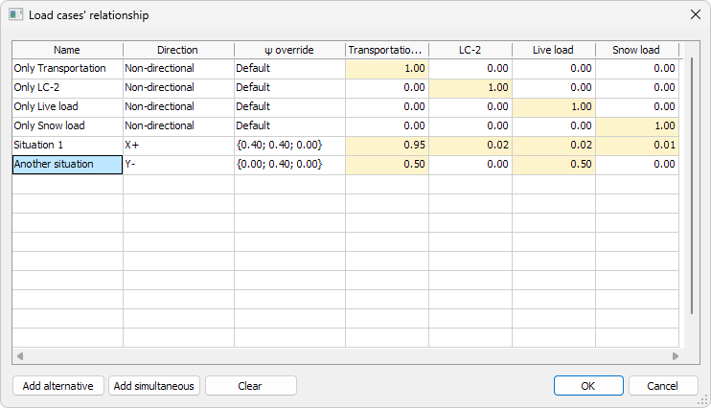This screenshot has width=711, height=408.
Task: Click the '{0.40; 0.40; 0.00}' override cell
Action: (289, 145)
